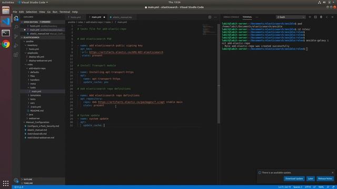Viewport: 337px width, 189px height.
Task: Click the Later button in the notification
Action: click(x=310, y=178)
